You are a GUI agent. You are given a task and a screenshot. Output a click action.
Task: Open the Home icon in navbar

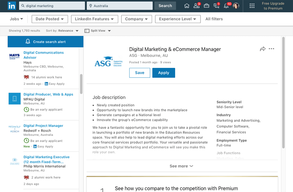(x=187, y=6)
